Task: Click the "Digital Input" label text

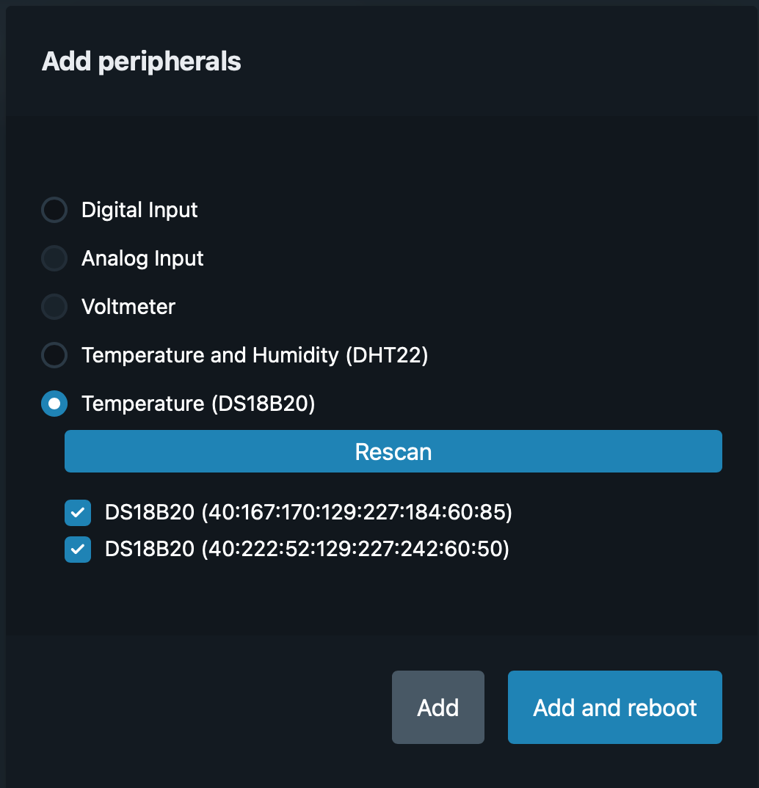Action: [x=139, y=210]
